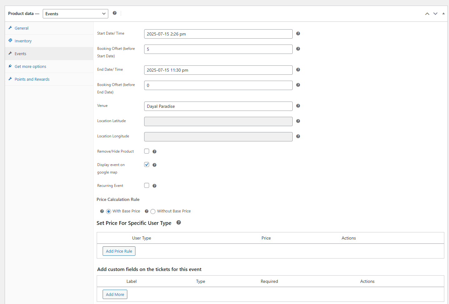Open product type dropdown showing Events
Screen dimensions: 449x304
[76, 14]
